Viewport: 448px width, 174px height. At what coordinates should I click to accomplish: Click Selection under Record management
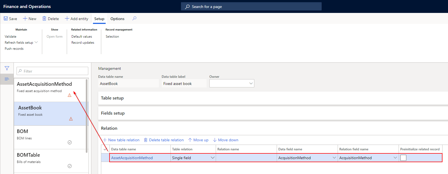pos(112,37)
